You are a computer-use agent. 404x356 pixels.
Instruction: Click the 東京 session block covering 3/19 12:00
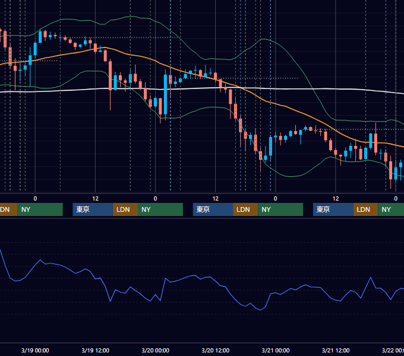[x=93, y=209]
